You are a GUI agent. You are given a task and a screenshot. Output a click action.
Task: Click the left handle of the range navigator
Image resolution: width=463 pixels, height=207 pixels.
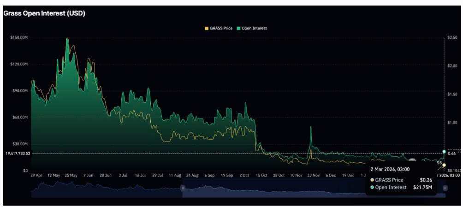click(x=183, y=188)
